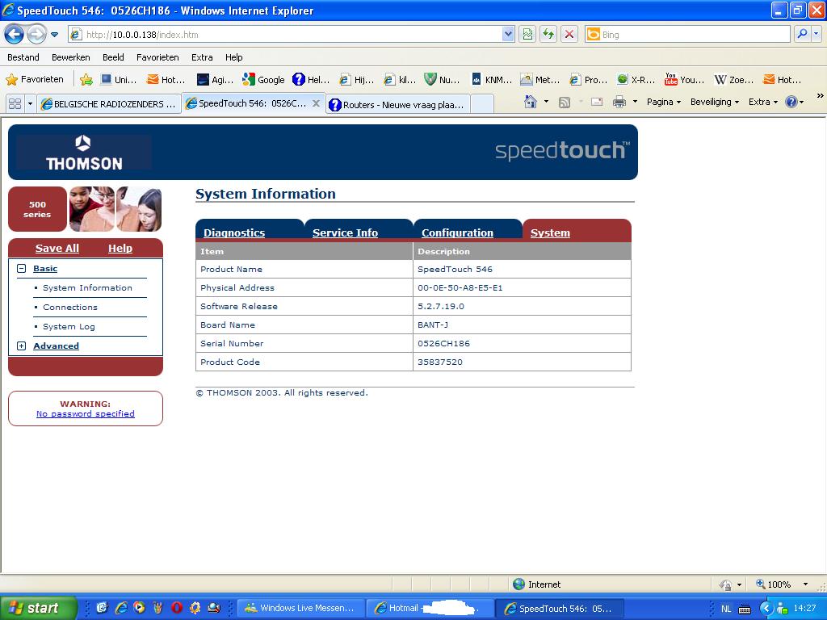Click the read mail icon
Image resolution: width=827 pixels, height=620 pixels.
pos(597,103)
